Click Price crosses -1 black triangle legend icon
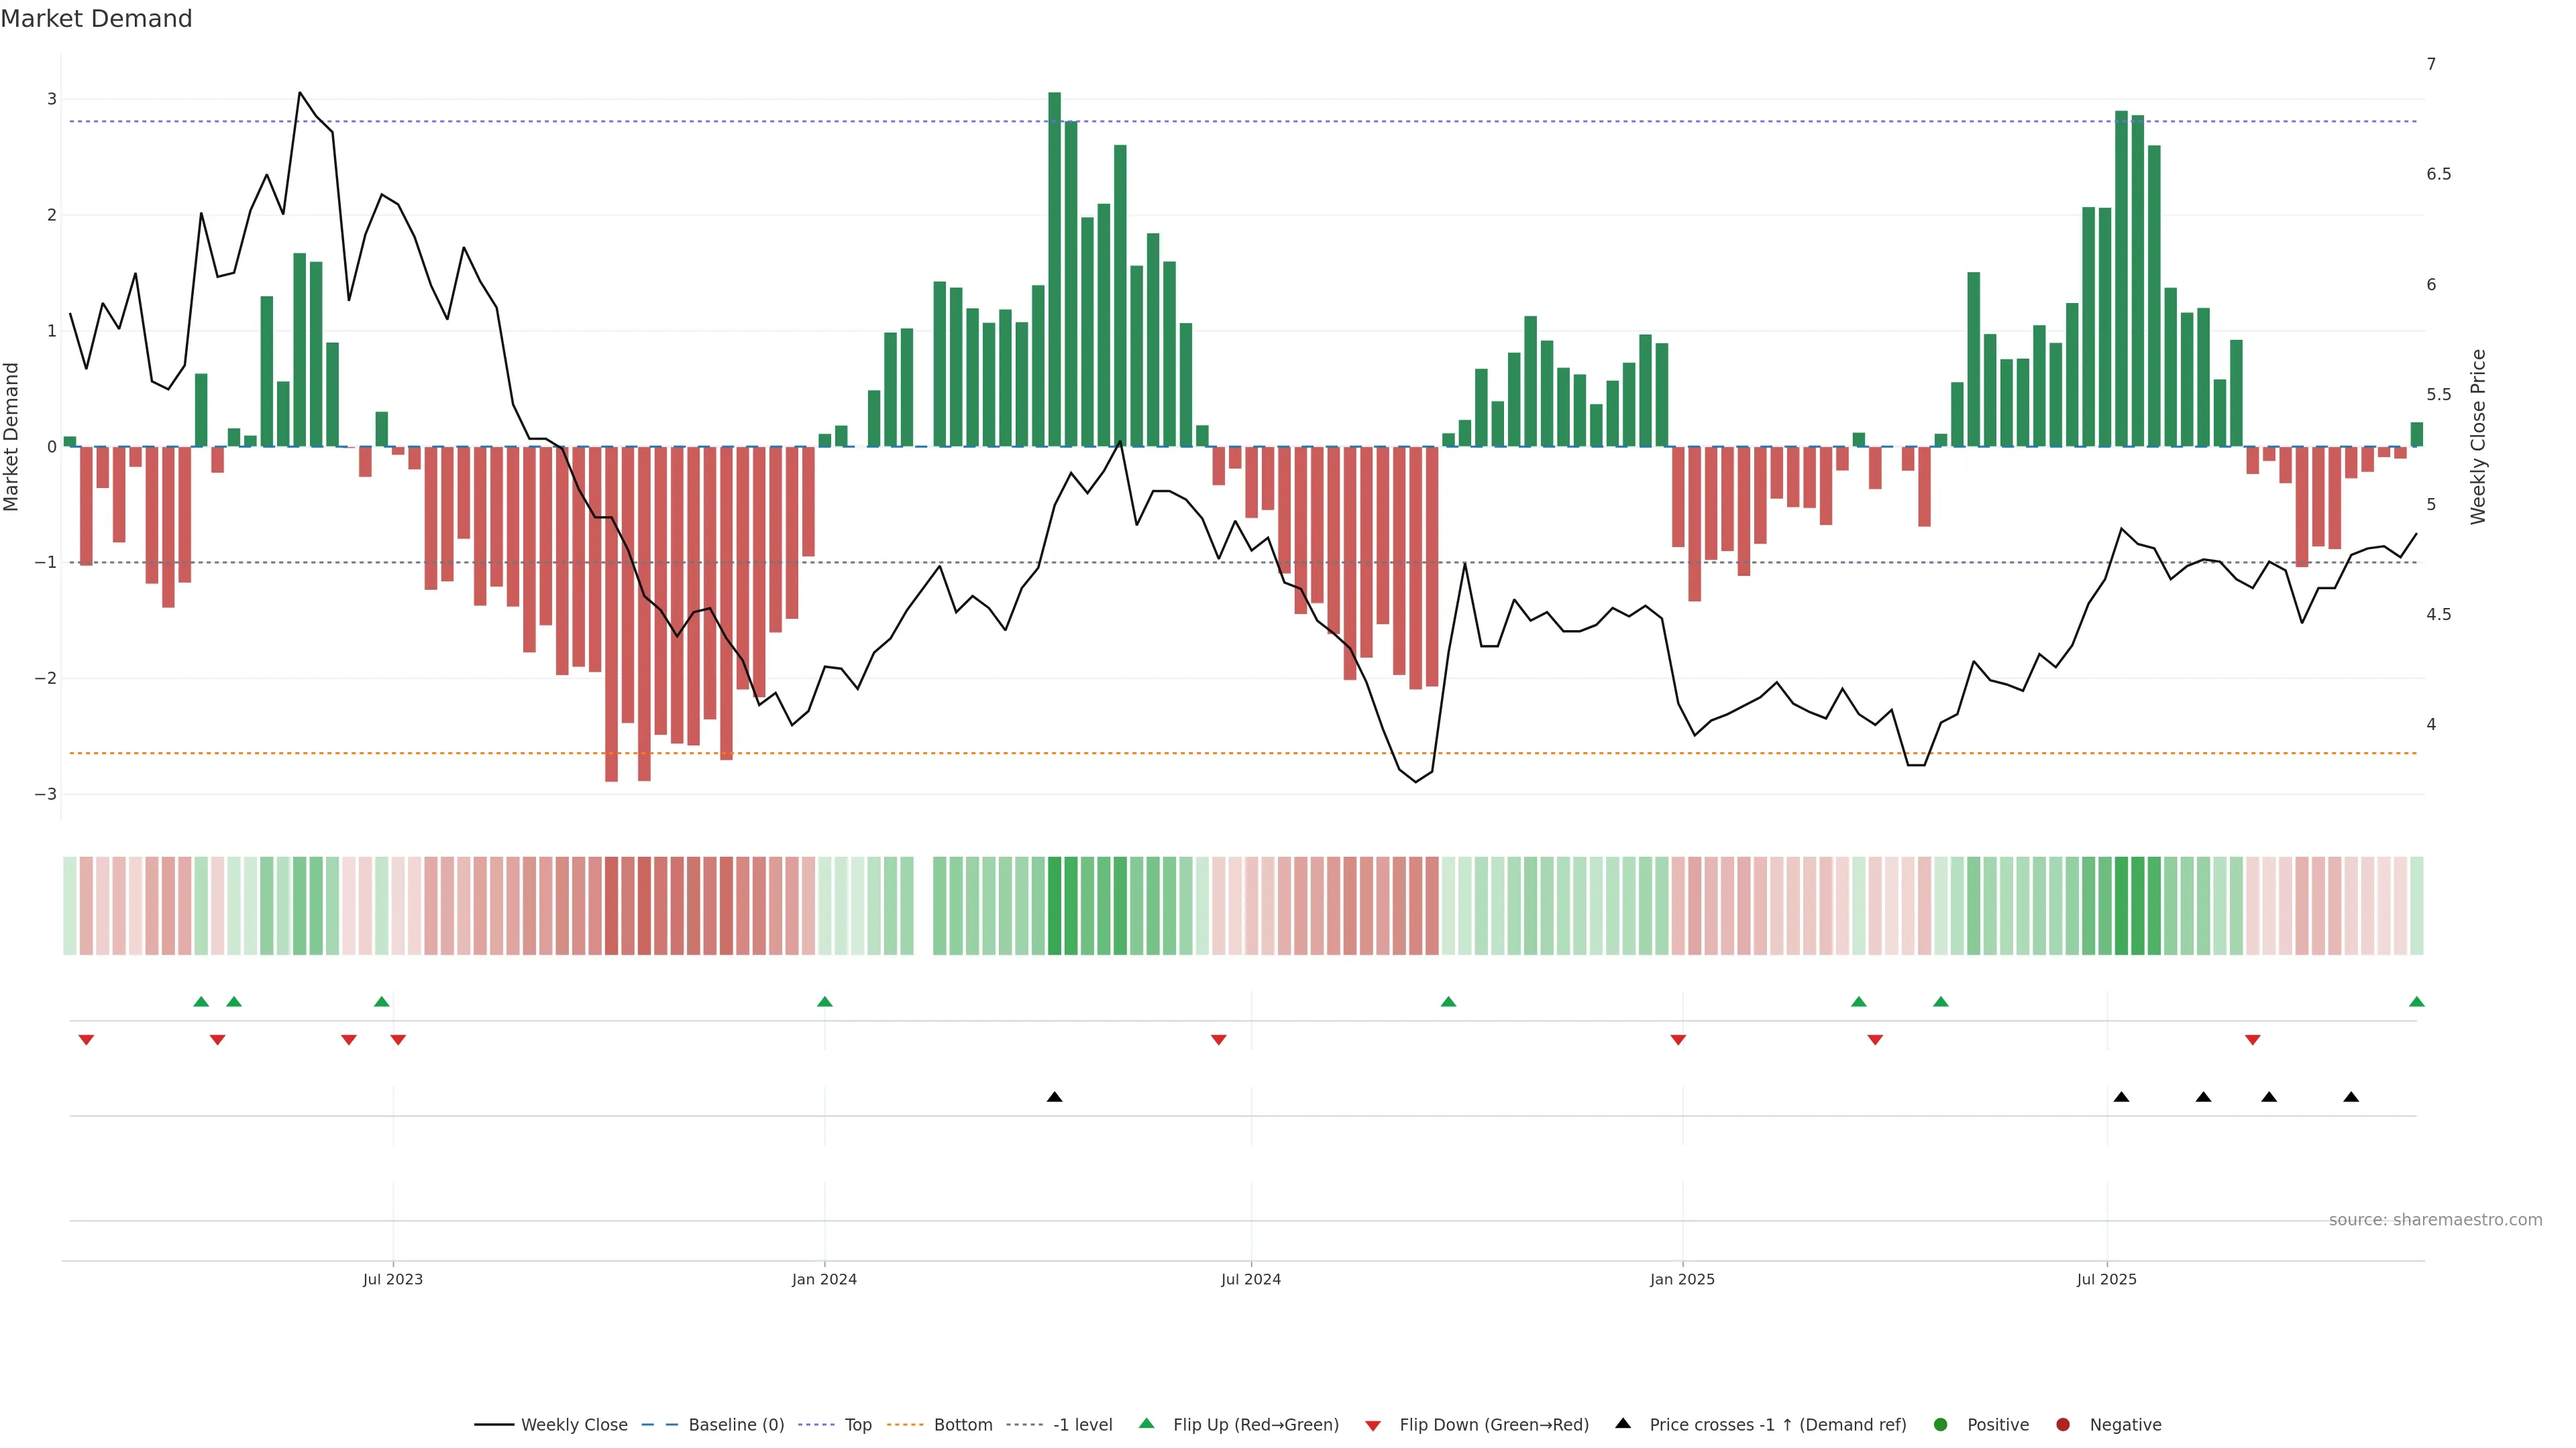 pos(1623,1423)
